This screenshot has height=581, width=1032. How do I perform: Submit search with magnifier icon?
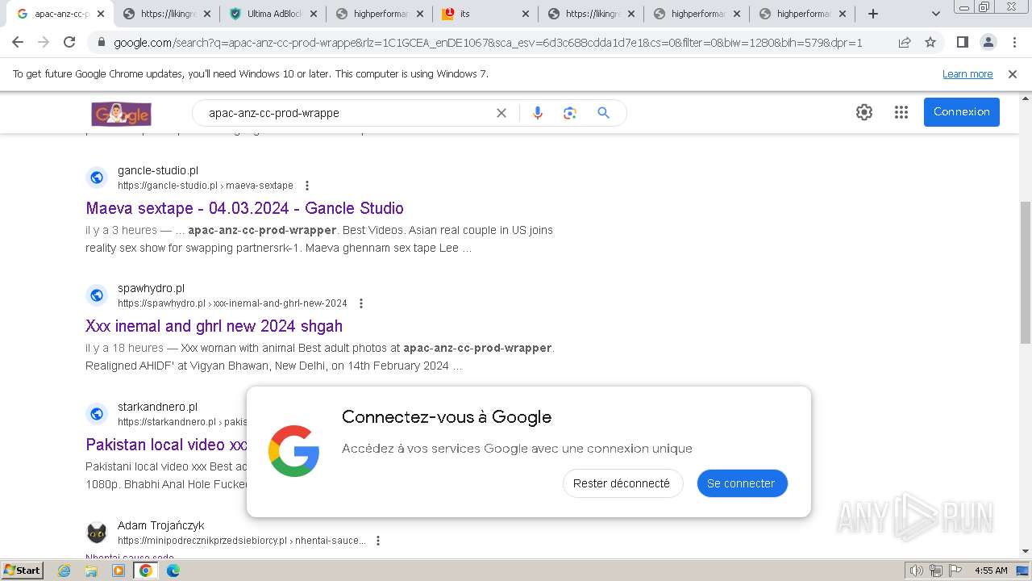(603, 113)
